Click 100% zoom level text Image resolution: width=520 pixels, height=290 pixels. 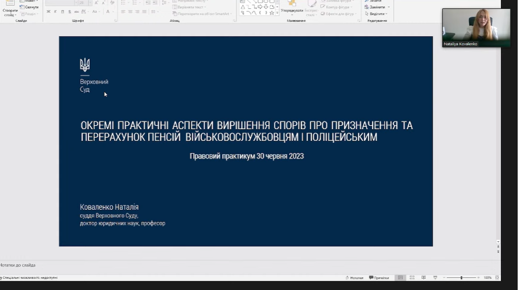pos(487,277)
